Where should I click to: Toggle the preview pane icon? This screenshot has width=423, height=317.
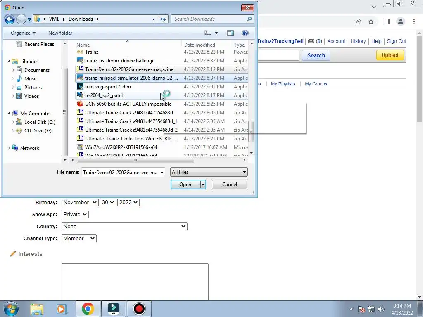coord(231,33)
